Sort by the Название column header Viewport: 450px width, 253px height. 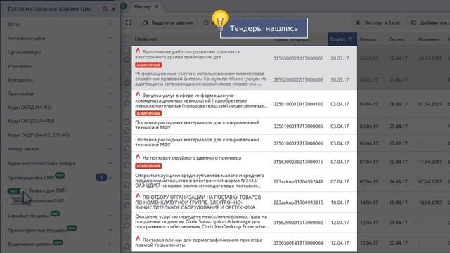pos(146,39)
